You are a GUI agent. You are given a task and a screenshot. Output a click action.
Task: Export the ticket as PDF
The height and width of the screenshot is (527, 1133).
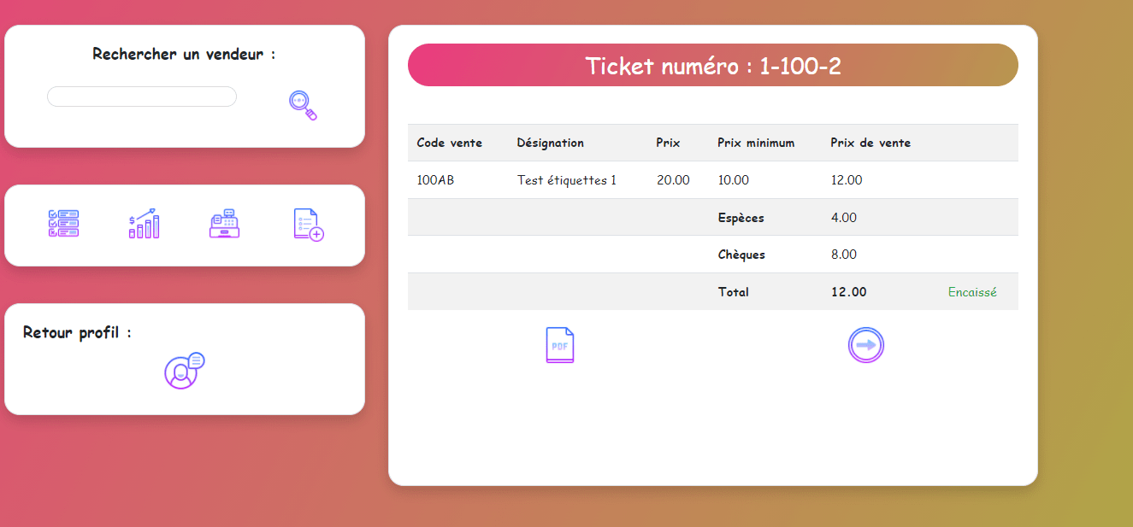pyautogui.click(x=560, y=344)
